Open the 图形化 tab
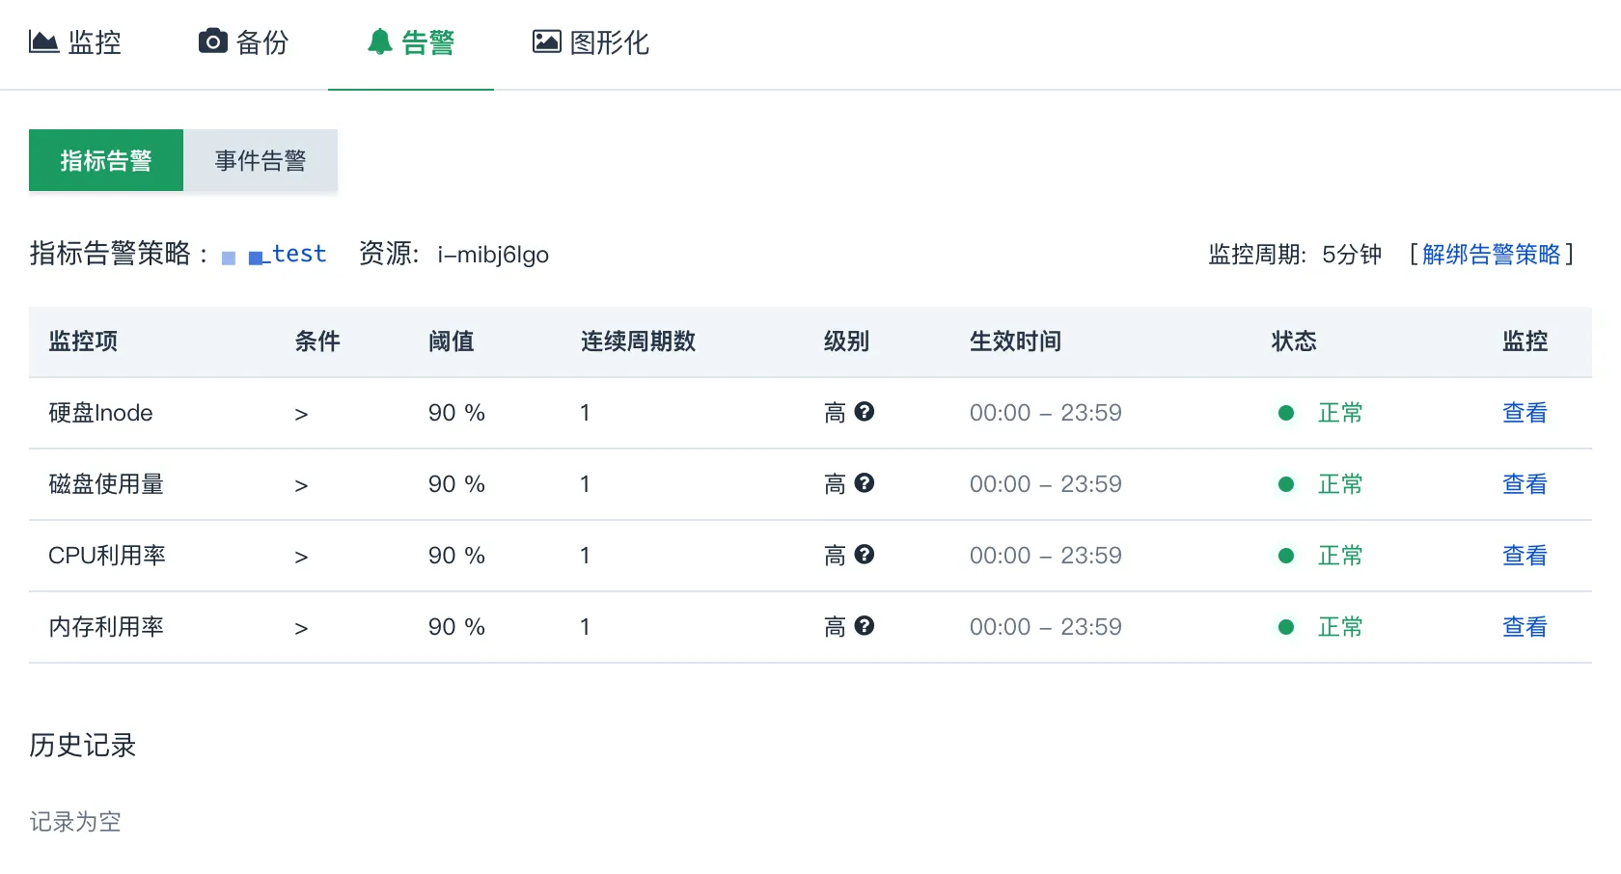The image size is (1621, 874). [591, 42]
